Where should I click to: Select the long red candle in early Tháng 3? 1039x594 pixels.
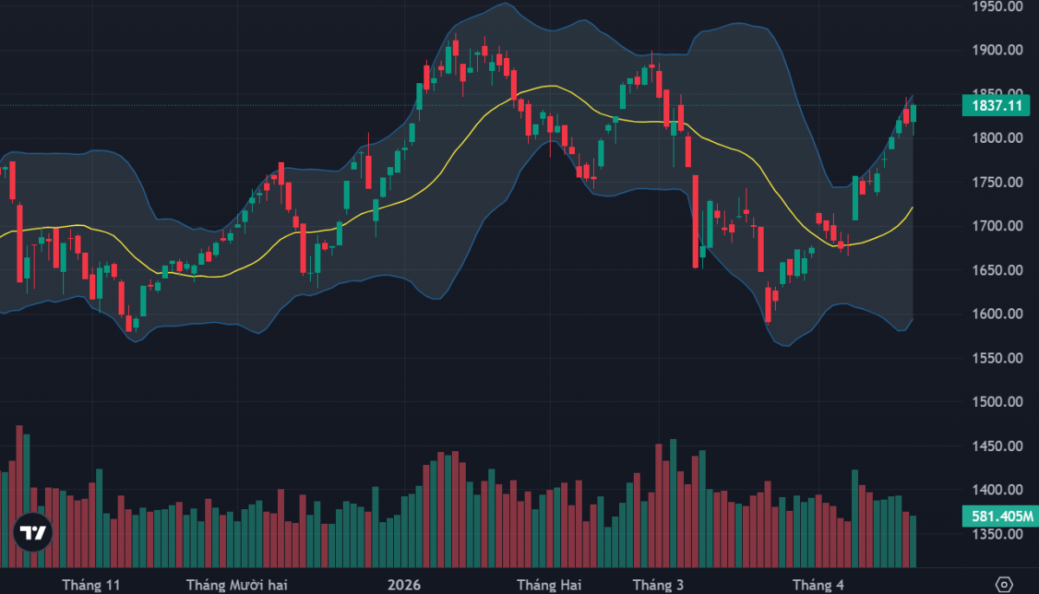point(695,221)
